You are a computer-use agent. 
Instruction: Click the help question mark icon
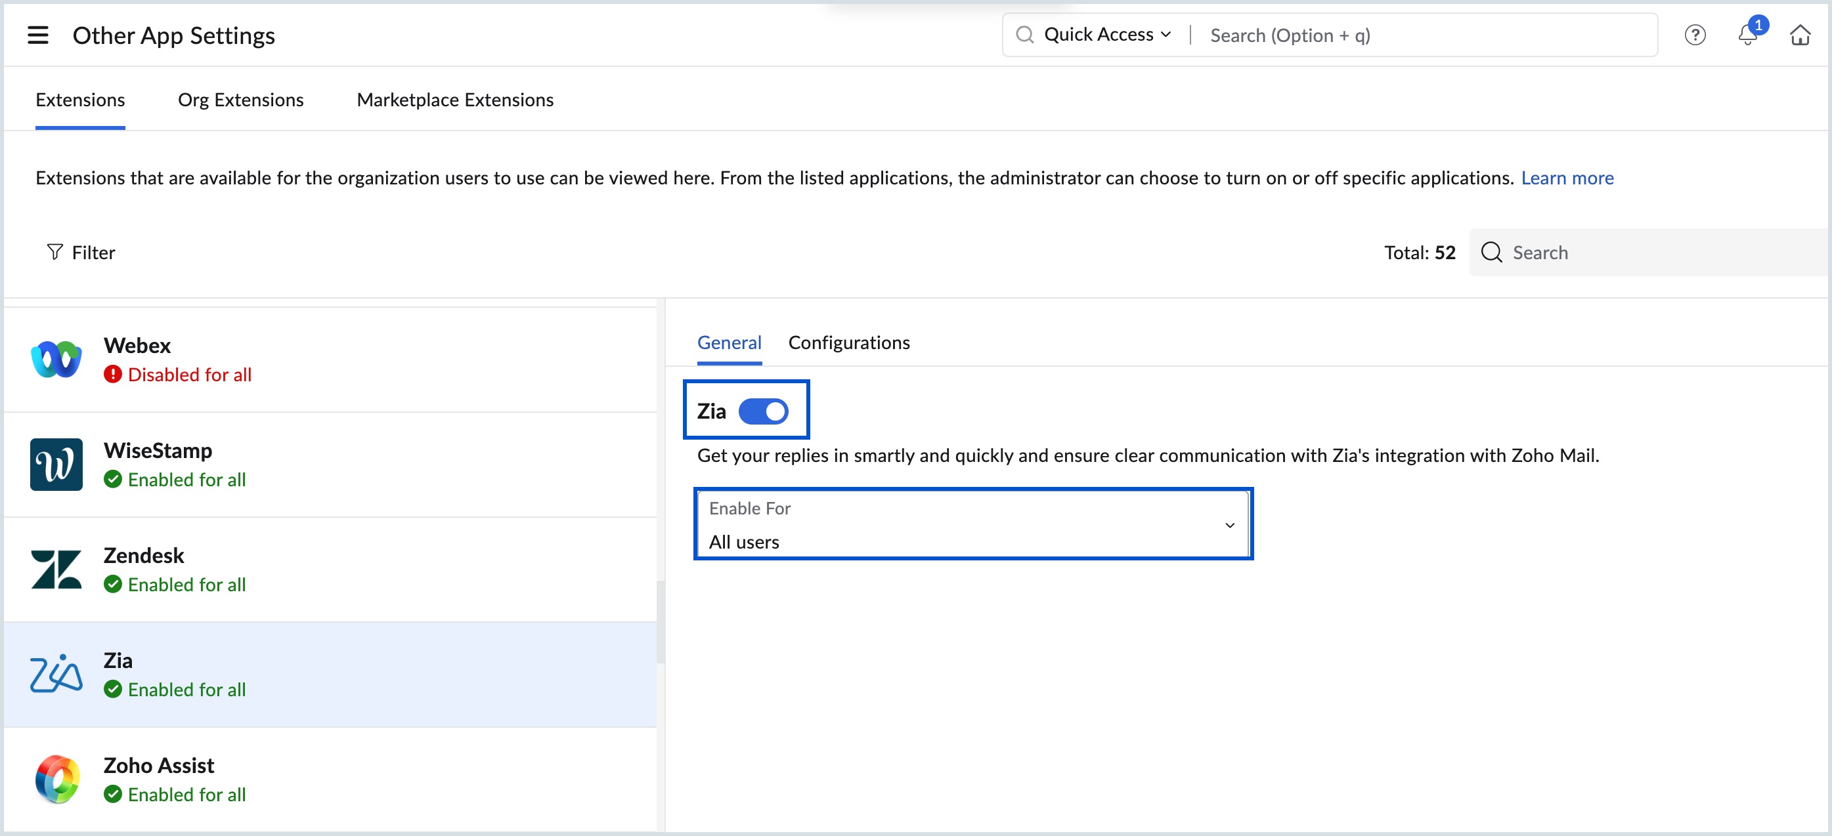pyautogui.click(x=1695, y=35)
